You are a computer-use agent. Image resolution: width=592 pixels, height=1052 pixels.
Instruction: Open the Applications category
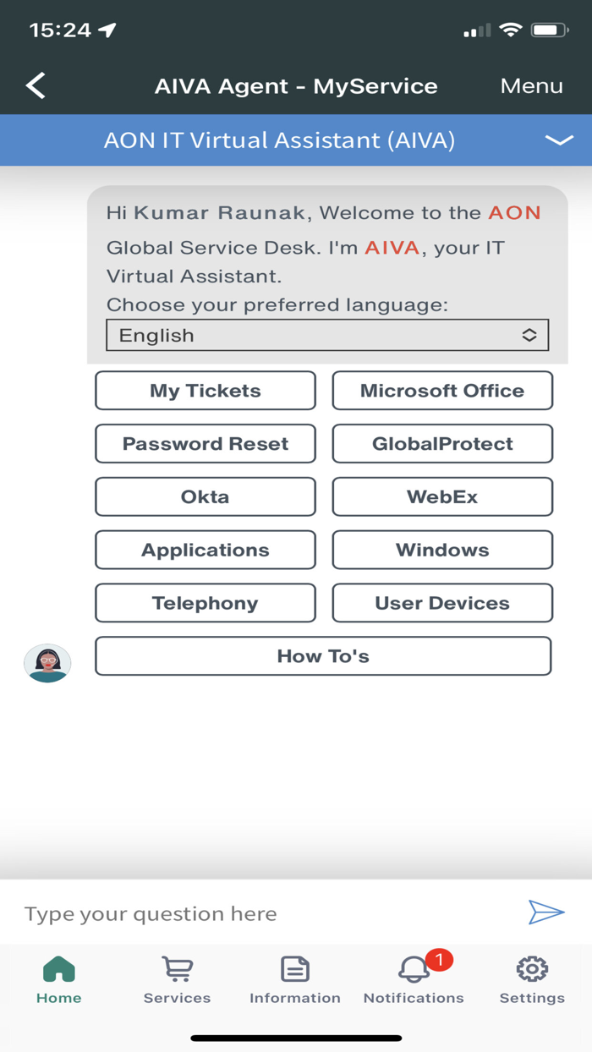(205, 550)
